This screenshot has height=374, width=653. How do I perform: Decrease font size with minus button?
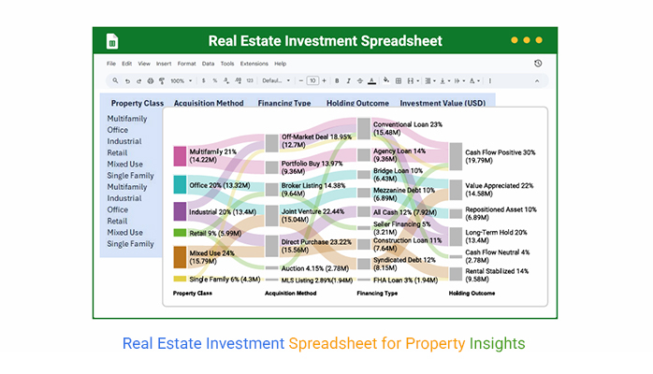(301, 80)
